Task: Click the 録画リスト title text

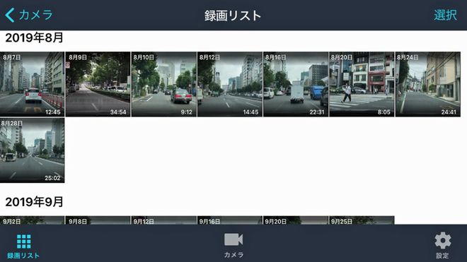Action: coord(233,16)
